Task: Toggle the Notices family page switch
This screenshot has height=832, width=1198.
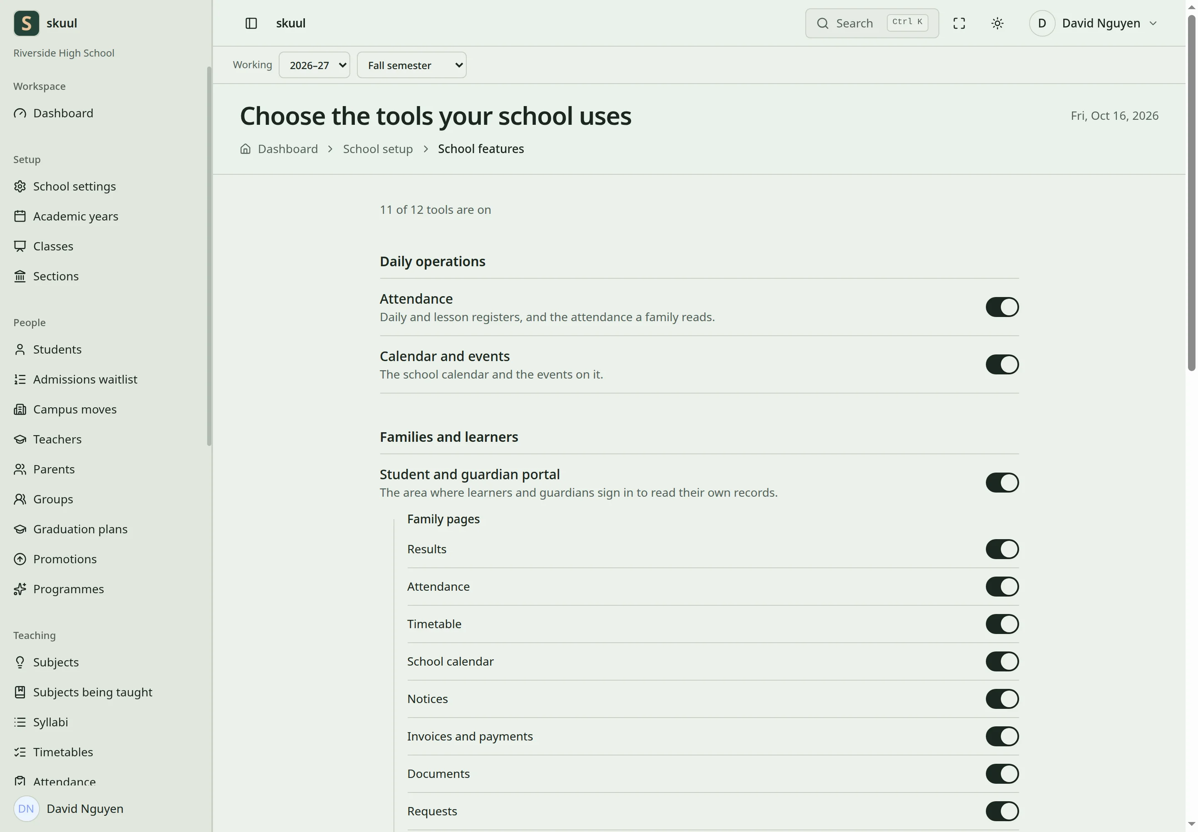Action: pos(1002,699)
